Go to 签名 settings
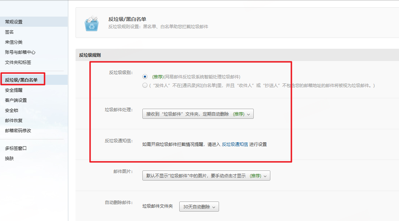The width and height of the screenshot is (399, 221). 9,32
